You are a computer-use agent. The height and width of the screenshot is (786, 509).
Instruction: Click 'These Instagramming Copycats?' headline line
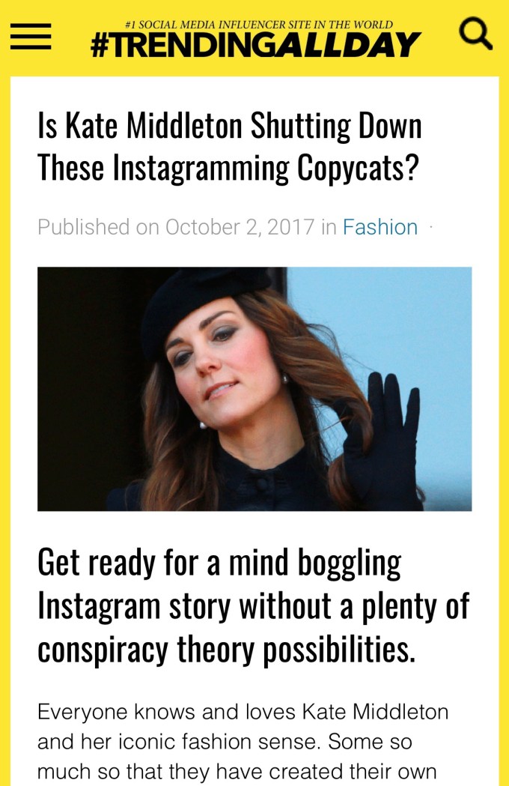pyautogui.click(x=228, y=167)
